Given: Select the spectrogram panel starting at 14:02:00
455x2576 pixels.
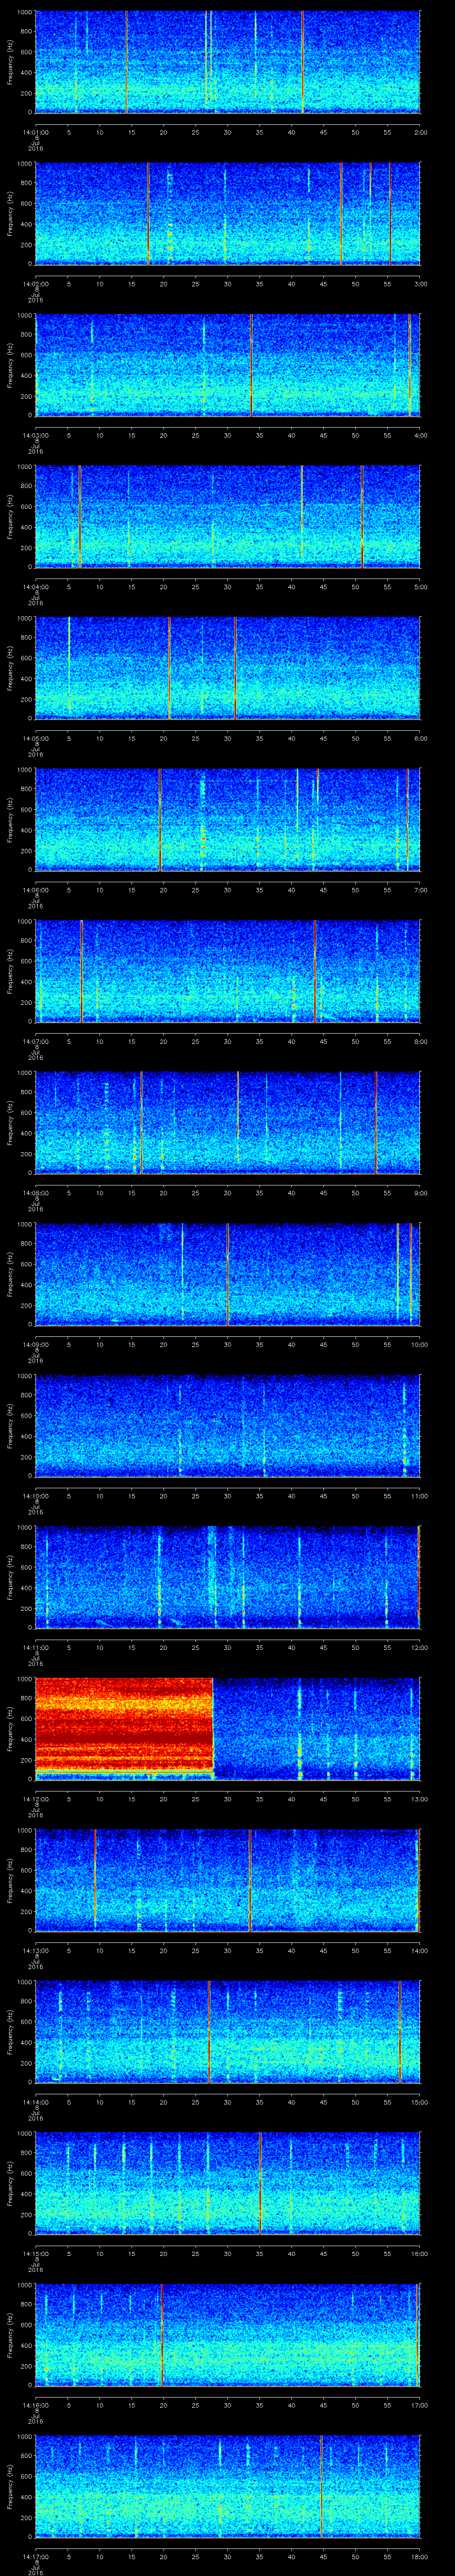Looking at the screenshot, I should [x=227, y=213].
